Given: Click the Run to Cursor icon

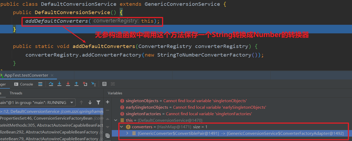Looking at the screenshot, I should coord(93,84).
